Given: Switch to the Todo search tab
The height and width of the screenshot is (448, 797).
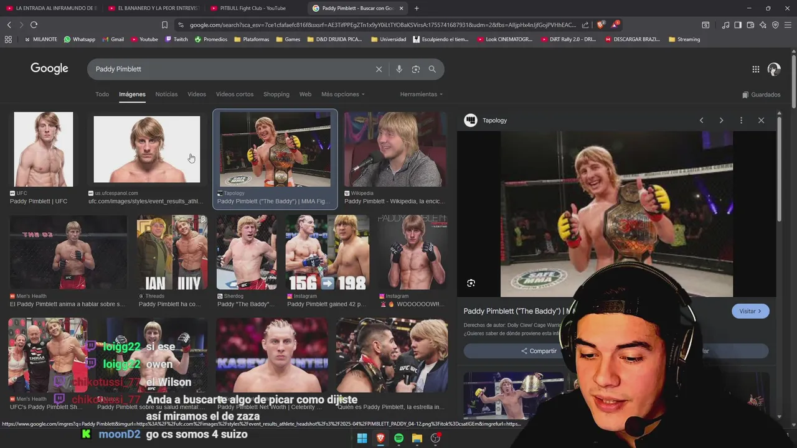Looking at the screenshot, I should point(102,94).
